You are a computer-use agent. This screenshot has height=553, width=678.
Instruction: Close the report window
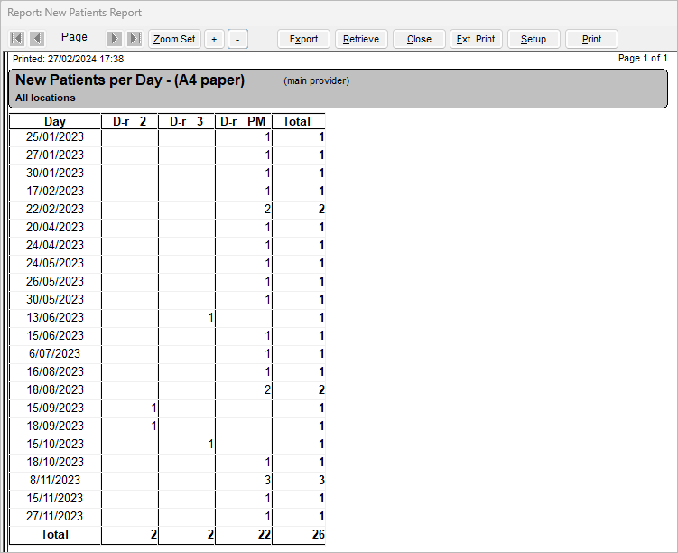pyautogui.click(x=419, y=39)
